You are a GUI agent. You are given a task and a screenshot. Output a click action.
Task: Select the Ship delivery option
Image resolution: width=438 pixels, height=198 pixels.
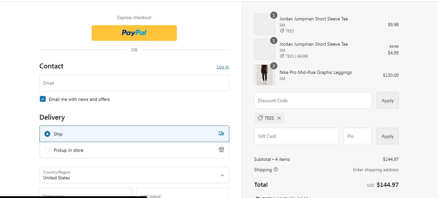click(x=47, y=134)
